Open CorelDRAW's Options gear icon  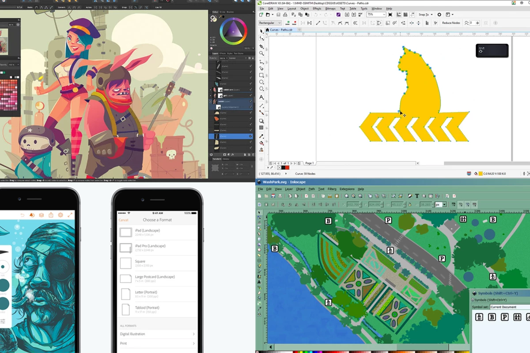[x=439, y=15]
